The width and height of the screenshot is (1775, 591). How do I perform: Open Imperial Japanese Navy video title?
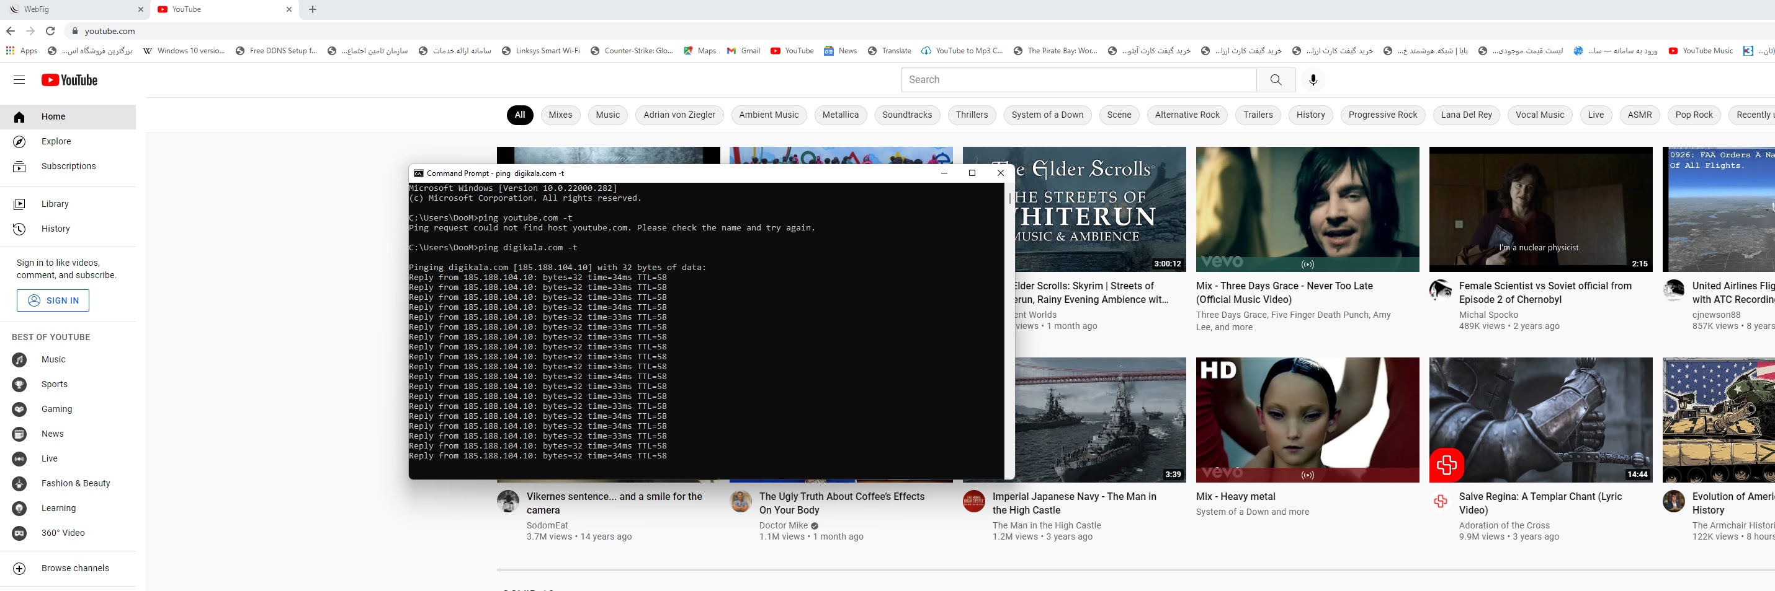(x=1074, y=504)
